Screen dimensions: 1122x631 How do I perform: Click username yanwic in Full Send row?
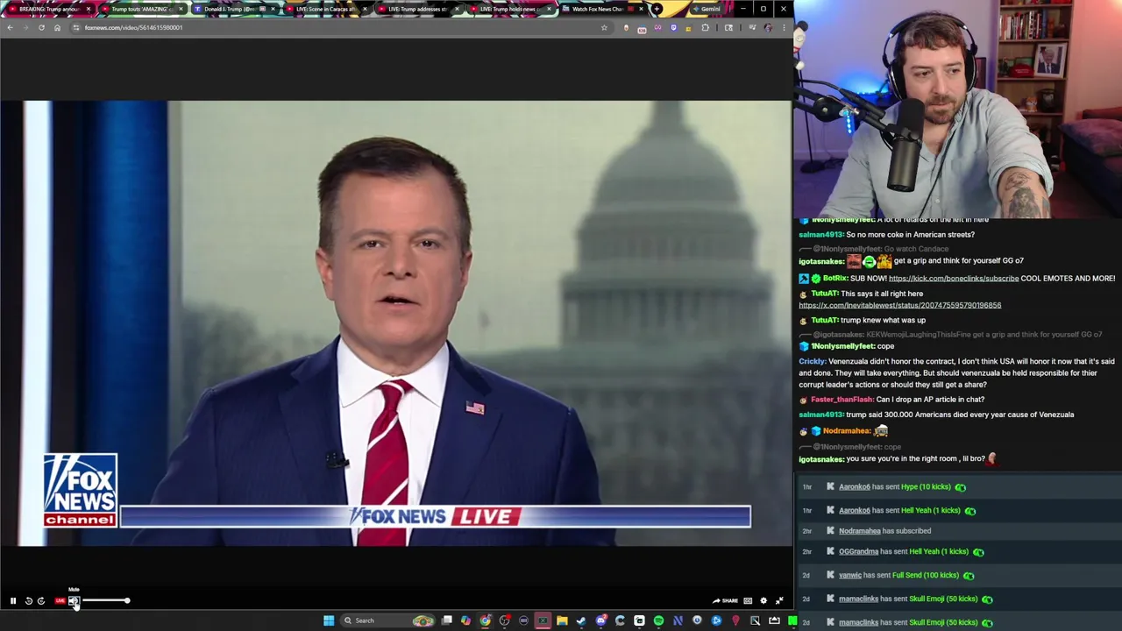pos(850,575)
